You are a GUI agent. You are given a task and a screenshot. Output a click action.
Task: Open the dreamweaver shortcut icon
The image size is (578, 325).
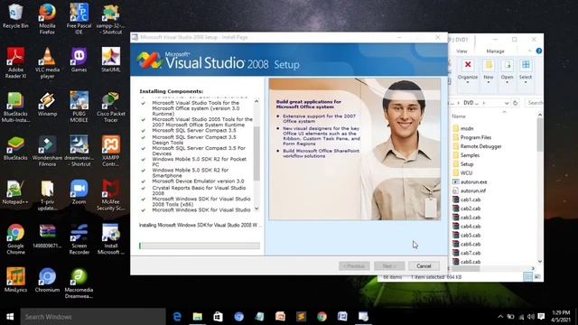pos(79,151)
